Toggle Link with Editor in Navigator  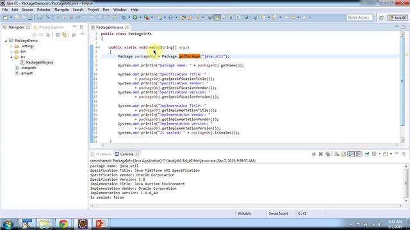pos(65,34)
